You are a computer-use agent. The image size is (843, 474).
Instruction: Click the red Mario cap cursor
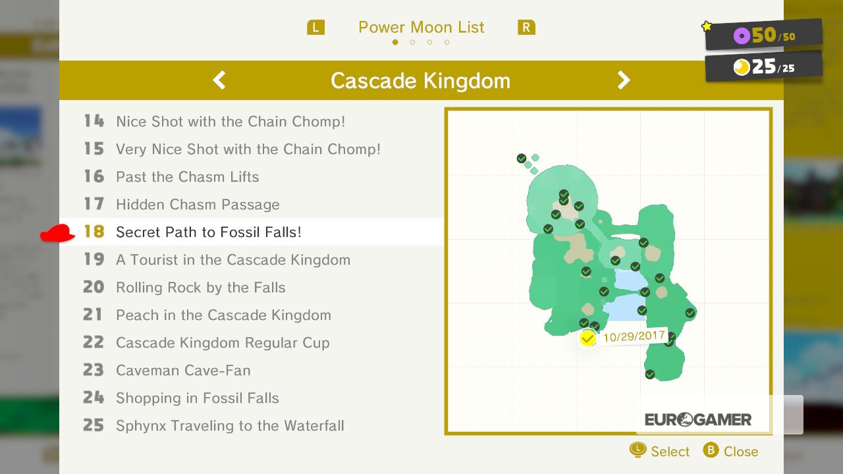59,233
